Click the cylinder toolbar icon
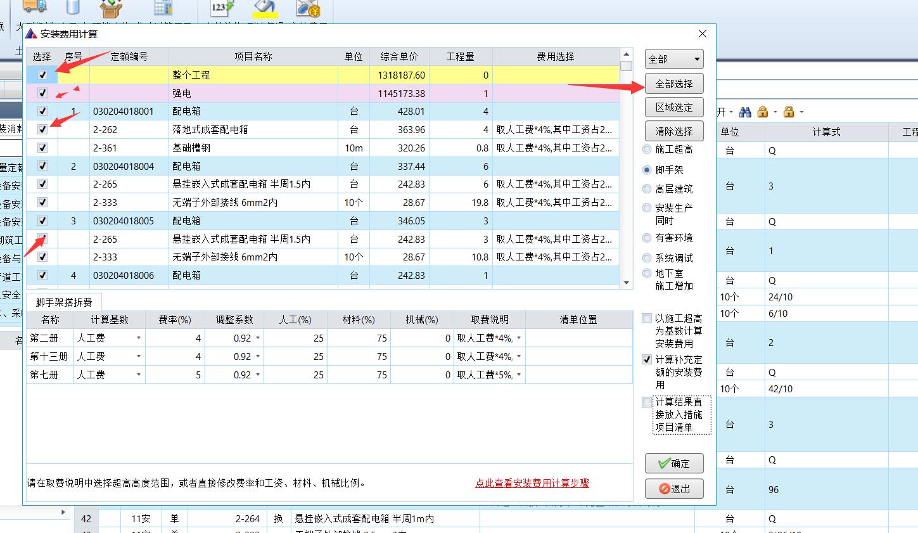The height and width of the screenshot is (533, 918). coord(73,7)
